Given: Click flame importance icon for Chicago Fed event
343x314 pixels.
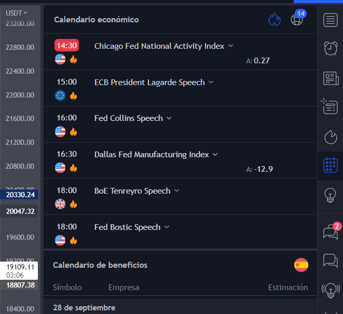Looking at the screenshot, I should coord(74,59).
